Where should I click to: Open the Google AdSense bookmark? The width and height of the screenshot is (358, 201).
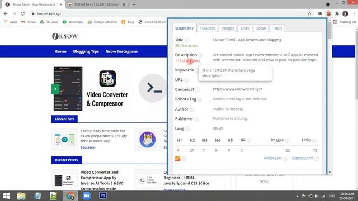click(102, 22)
